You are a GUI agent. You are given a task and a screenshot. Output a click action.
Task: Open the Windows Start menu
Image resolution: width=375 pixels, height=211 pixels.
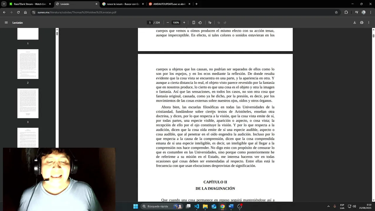(x=136, y=206)
